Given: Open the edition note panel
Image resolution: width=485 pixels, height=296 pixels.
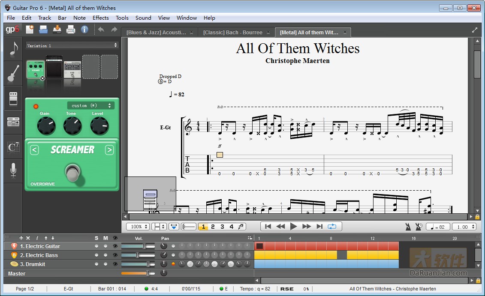Looking at the screenshot, I should (x=13, y=48).
